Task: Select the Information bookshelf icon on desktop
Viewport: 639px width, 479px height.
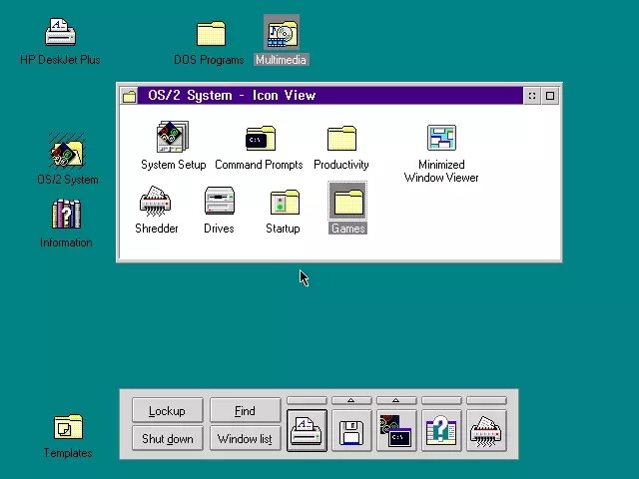Action: click(x=66, y=216)
